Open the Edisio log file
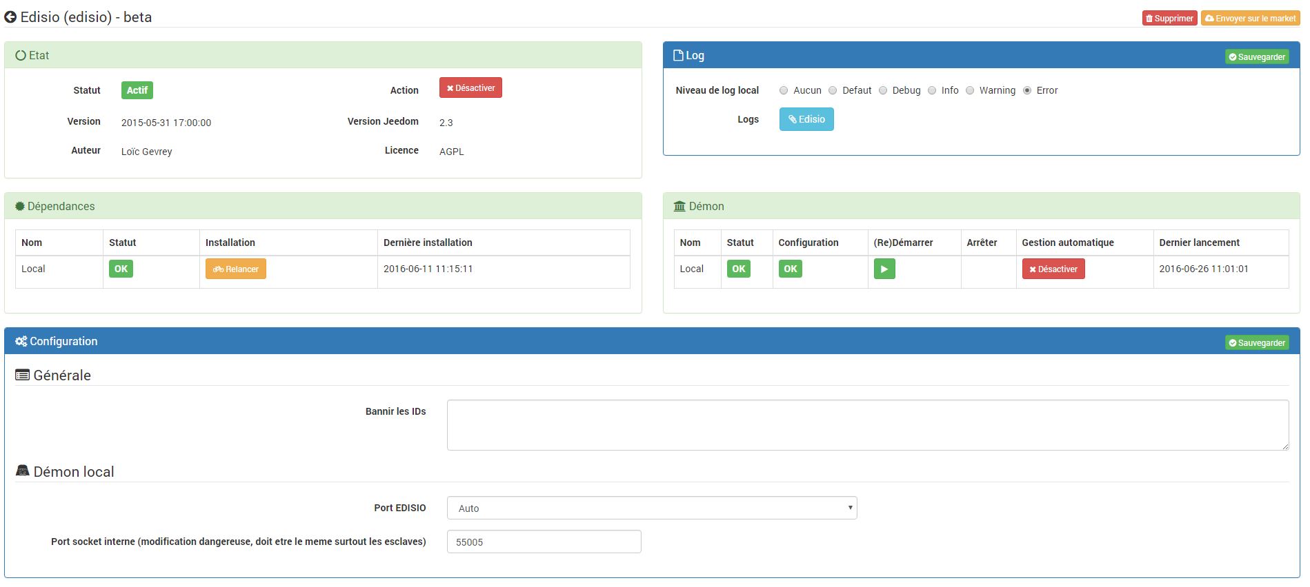Viewport: 1310px width, 587px height. 806,119
